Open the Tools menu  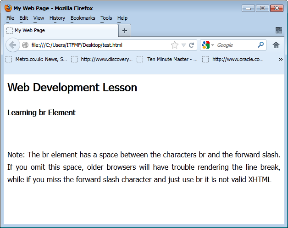[106, 18]
